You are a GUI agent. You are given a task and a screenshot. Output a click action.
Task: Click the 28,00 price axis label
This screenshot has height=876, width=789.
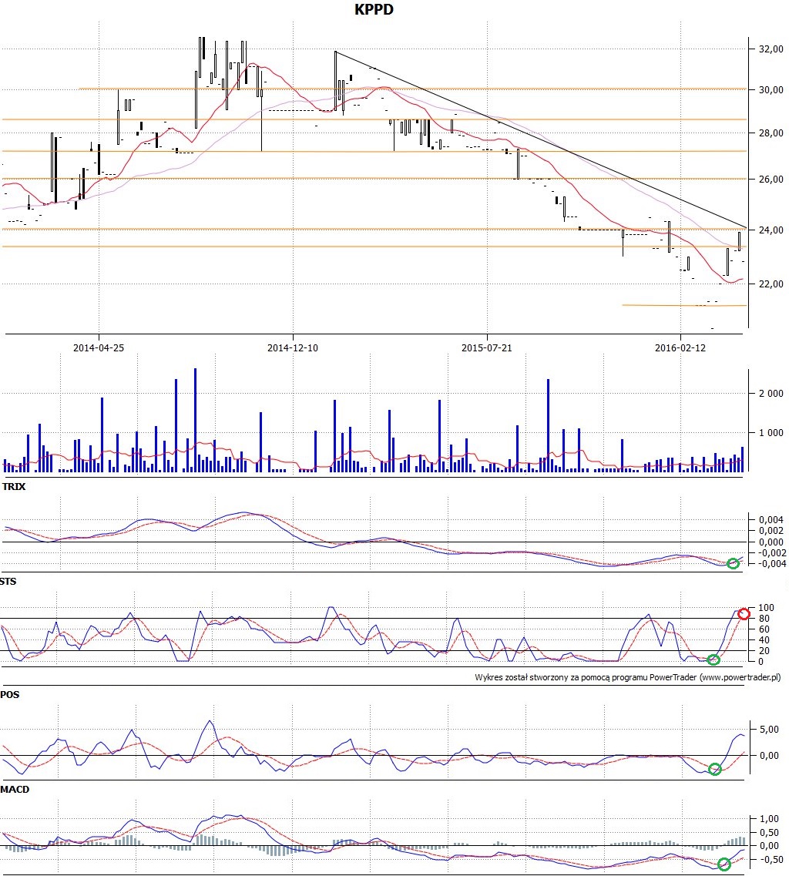pyautogui.click(x=771, y=133)
